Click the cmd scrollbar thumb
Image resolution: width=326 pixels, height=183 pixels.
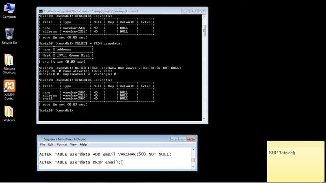(x=204, y=30)
